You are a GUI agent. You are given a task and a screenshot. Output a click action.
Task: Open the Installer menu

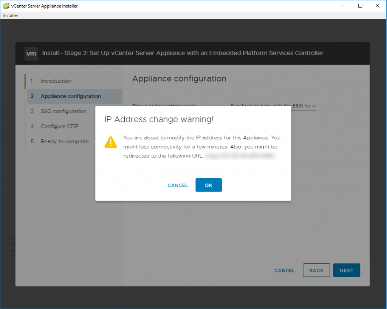coord(11,15)
